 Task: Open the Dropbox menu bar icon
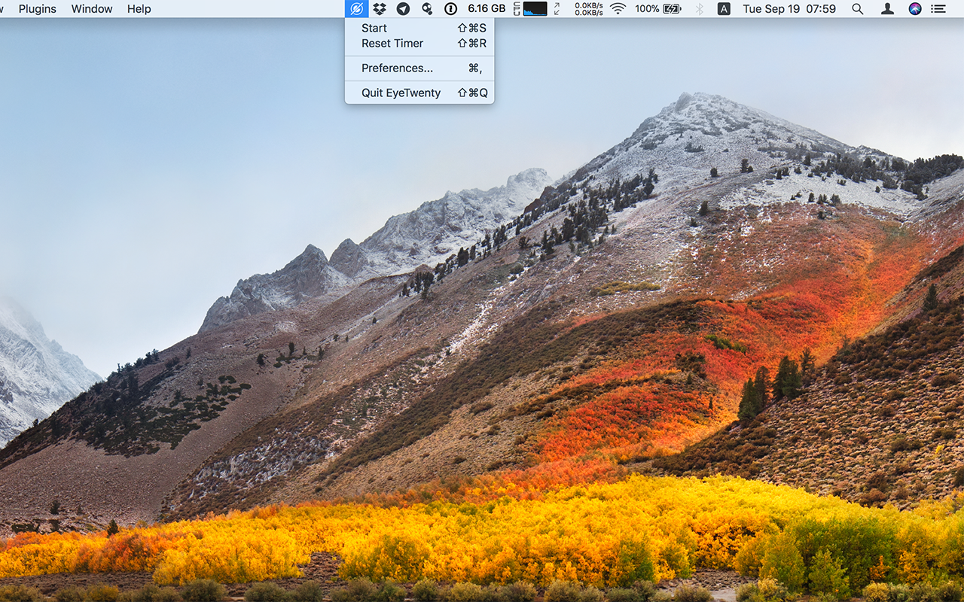[x=380, y=9]
